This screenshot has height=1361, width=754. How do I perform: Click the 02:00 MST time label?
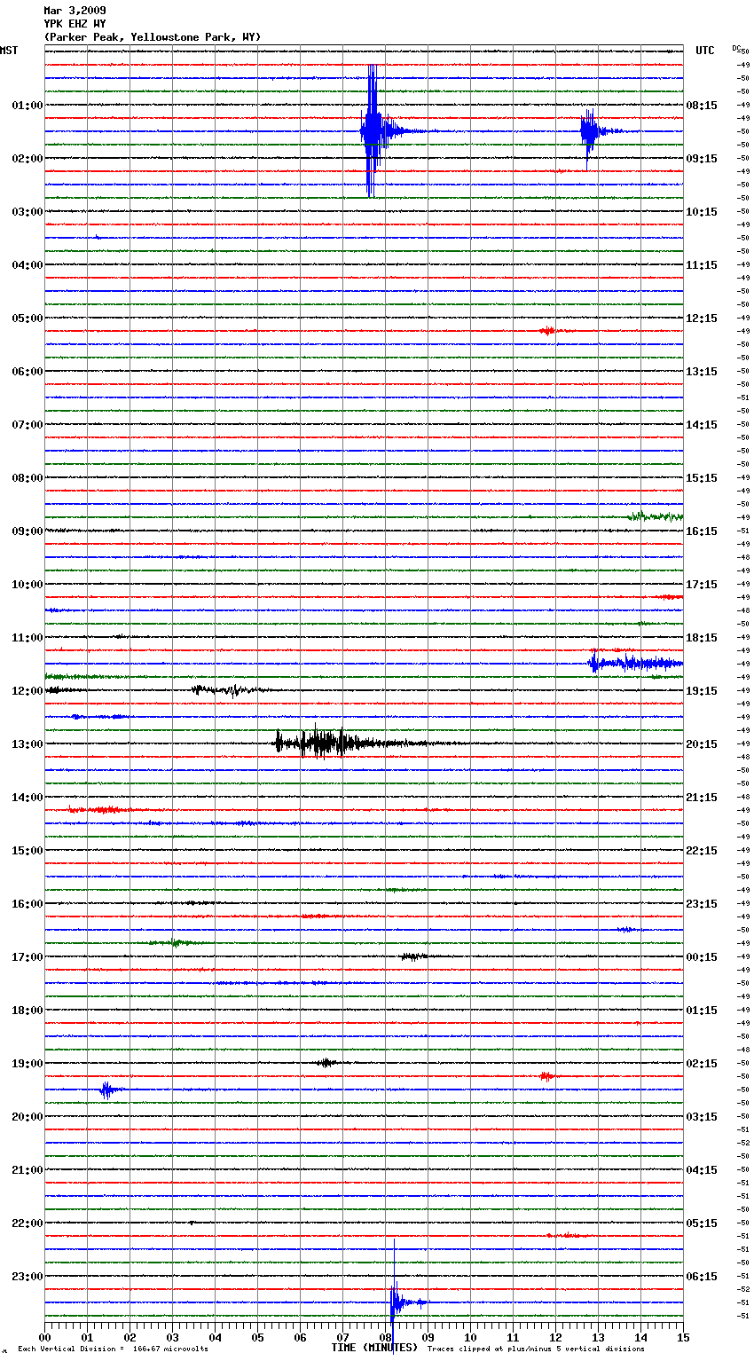[27, 159]
